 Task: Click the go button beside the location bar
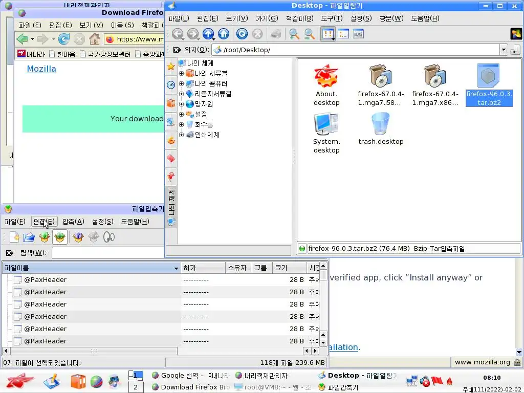coord(515,50)
